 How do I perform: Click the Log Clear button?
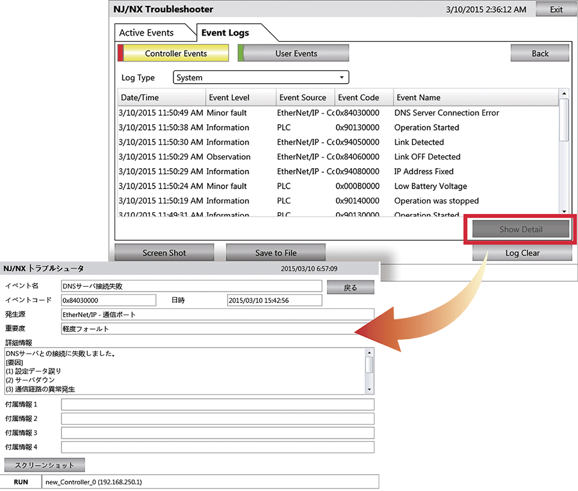coord(523,252)
